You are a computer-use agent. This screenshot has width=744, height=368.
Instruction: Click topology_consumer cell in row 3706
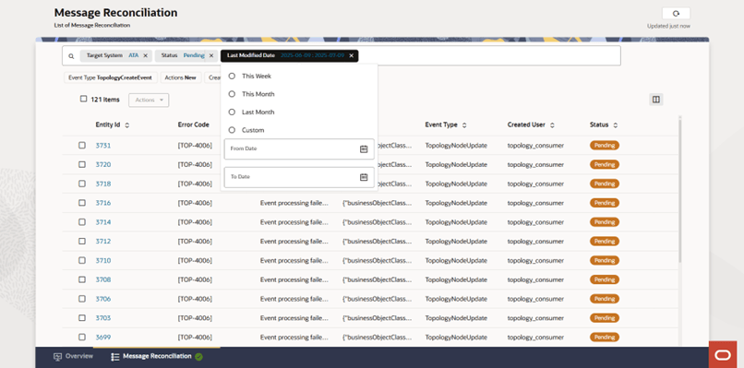point(535,299)
